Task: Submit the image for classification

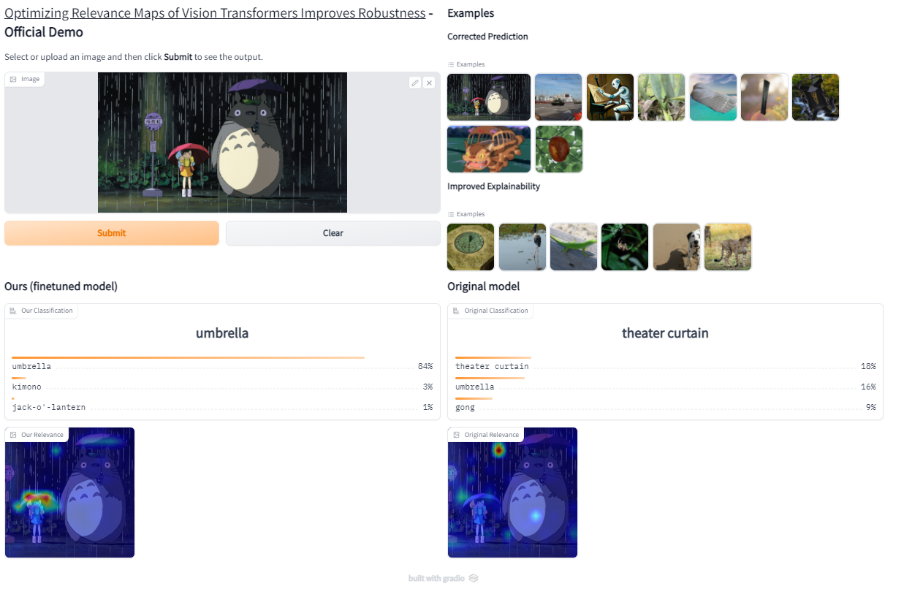Action: [x=112, y=233]
